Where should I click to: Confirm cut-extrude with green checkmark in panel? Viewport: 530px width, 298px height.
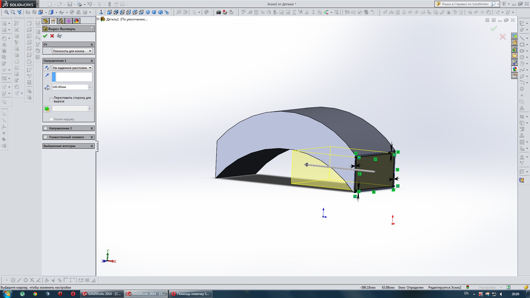(45, 36)
